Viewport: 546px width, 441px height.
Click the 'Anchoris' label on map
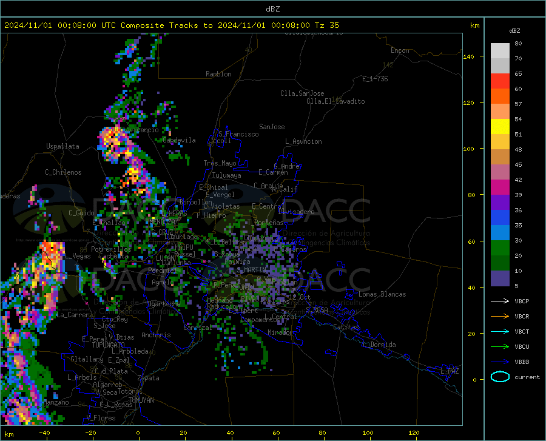pos(156,335)
